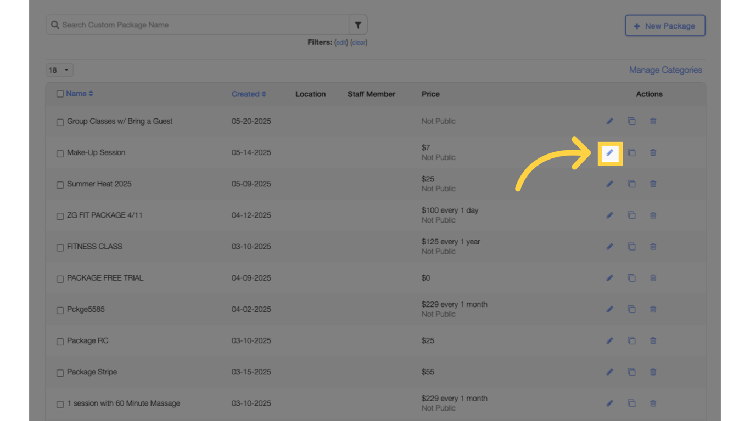The width and height of the screenshot is (750, 421).
Task: Check the Make-Up Session row checkbox
Action: click(60, 153)
